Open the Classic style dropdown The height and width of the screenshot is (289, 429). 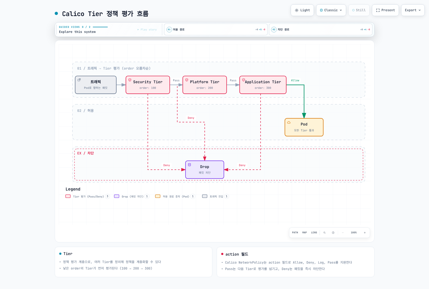point(331,10)
